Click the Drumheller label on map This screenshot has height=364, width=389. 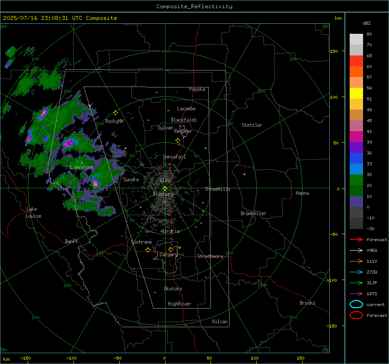253,213
